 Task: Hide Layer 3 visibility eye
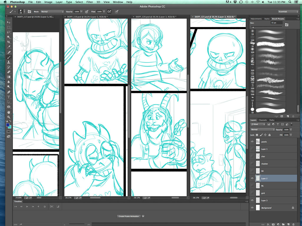point(252,200)
